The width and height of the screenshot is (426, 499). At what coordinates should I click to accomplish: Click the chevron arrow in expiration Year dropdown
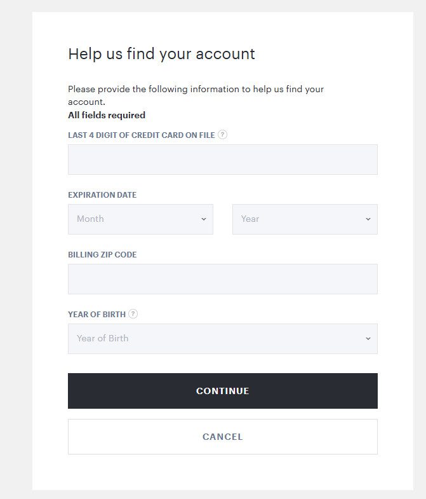pos(368,219)
